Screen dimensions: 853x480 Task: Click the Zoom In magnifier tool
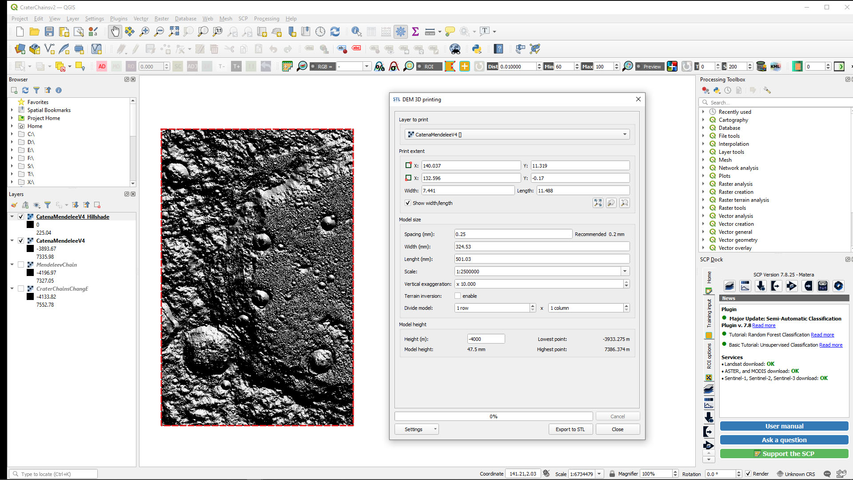[144, 32]
